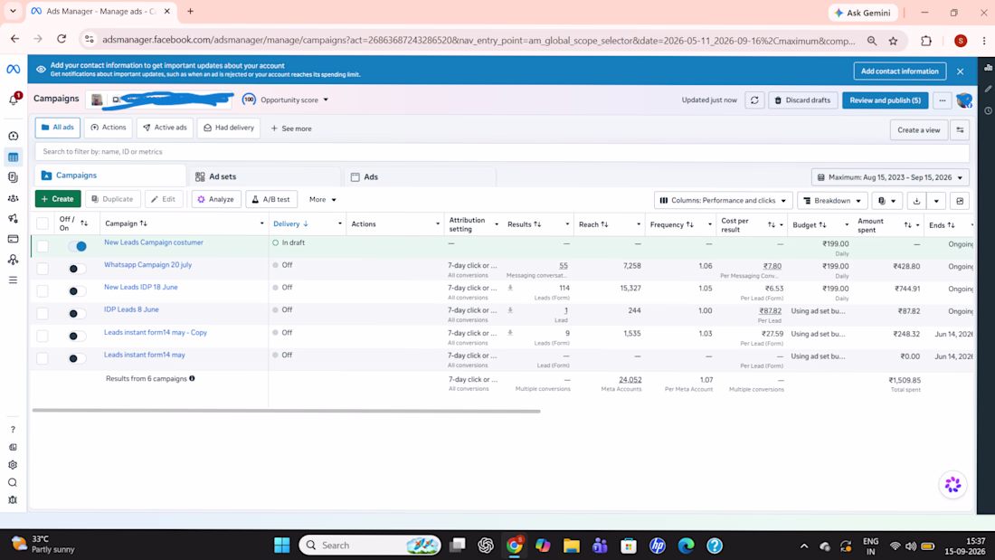This screenshot has width=995, height=560.
Task: Open the sidebar Search magnifier icon
Action: tap(13, 482)
